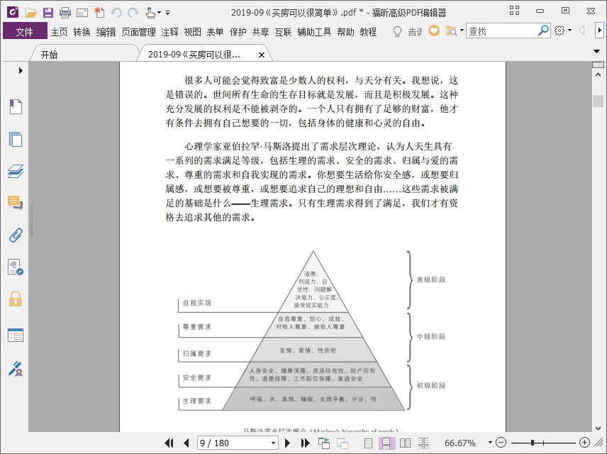Open a file with the folder icon
This screenshot has width=607, height=454.
(30, 13)
